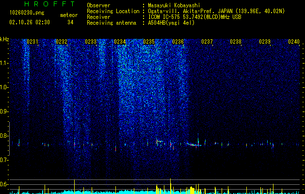Image resolution: width=305 pixels, height=194 pixels.
Task: Click the 0.9 frequency axis label
Action: click(x=4, y=112)
